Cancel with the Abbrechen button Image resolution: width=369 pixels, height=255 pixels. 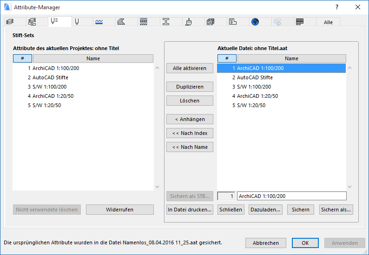pos(266,243)
